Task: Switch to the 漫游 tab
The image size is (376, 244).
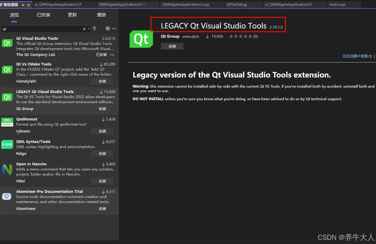Action: click(x=101, y=15)
